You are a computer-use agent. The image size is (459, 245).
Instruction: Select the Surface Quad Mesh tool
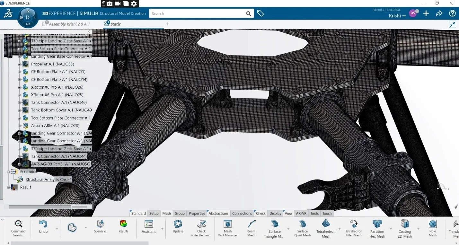click(x=302, y=226)
